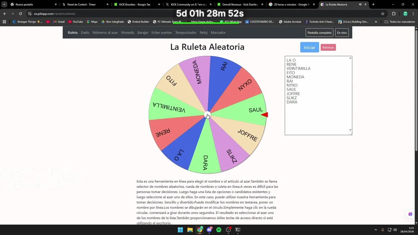This screenshot has height=235, width=418.
Task: Open Números al azar in the navbar
Action: (x=105, y=33)
